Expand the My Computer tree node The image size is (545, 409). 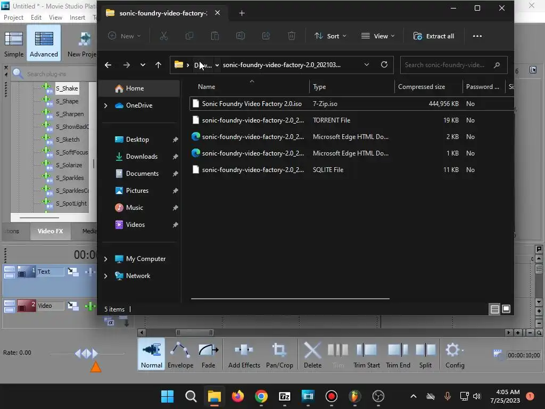[x=106, y=259]
